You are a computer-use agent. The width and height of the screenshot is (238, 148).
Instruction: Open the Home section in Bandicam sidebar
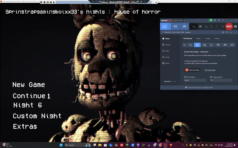click(166, 39)
